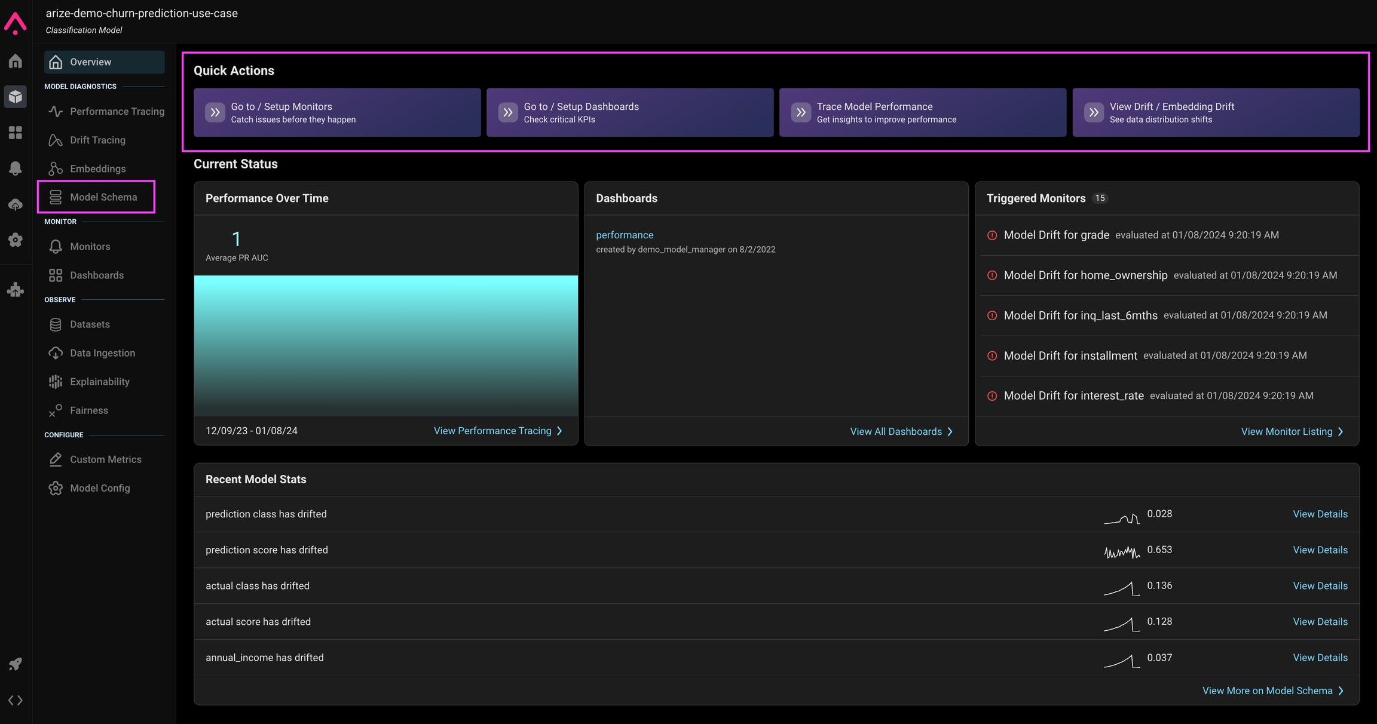The width and height of the screenshot is (1377, 724).
Task: Click double-arrow icon on Setup Monitors card
Action: point(215,112)
